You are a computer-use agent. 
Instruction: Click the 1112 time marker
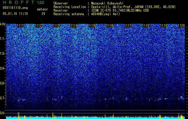[38, 26]
